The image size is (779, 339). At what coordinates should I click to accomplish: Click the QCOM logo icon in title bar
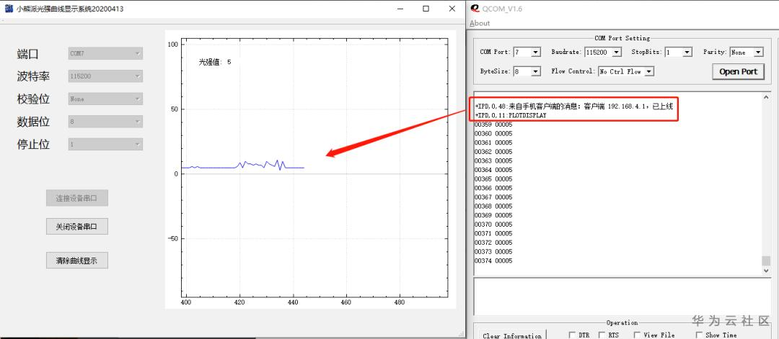[x=475, y=9]
